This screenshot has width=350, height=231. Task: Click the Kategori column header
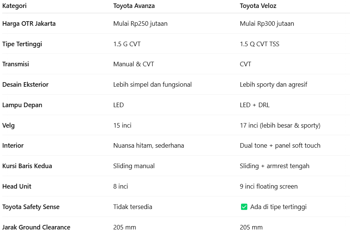point(14,6)
